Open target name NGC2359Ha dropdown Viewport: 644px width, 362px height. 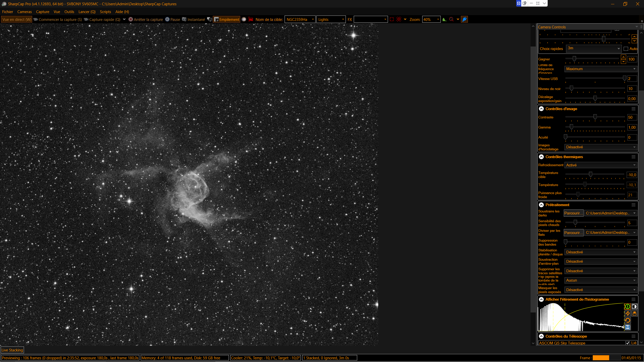tap(300, 19)
